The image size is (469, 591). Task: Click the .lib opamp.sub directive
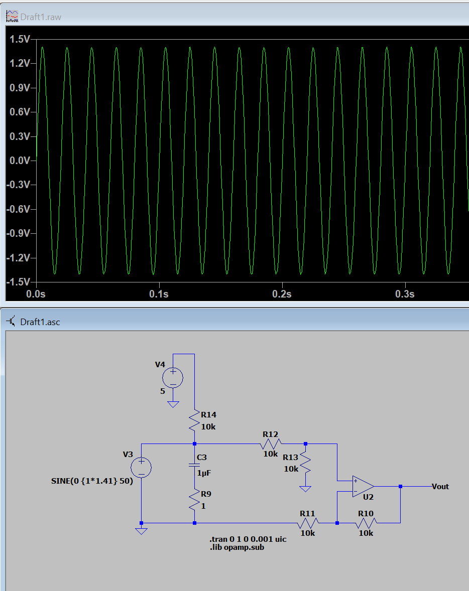click(237, 547)
